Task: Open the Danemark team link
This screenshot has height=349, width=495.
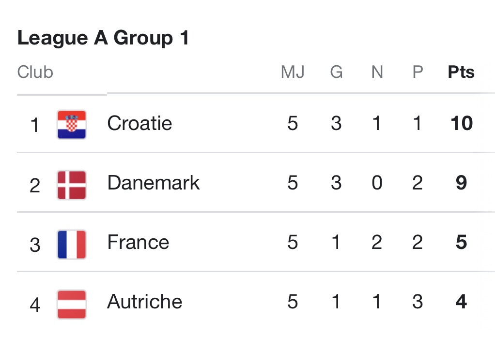Action: [154, 183]
